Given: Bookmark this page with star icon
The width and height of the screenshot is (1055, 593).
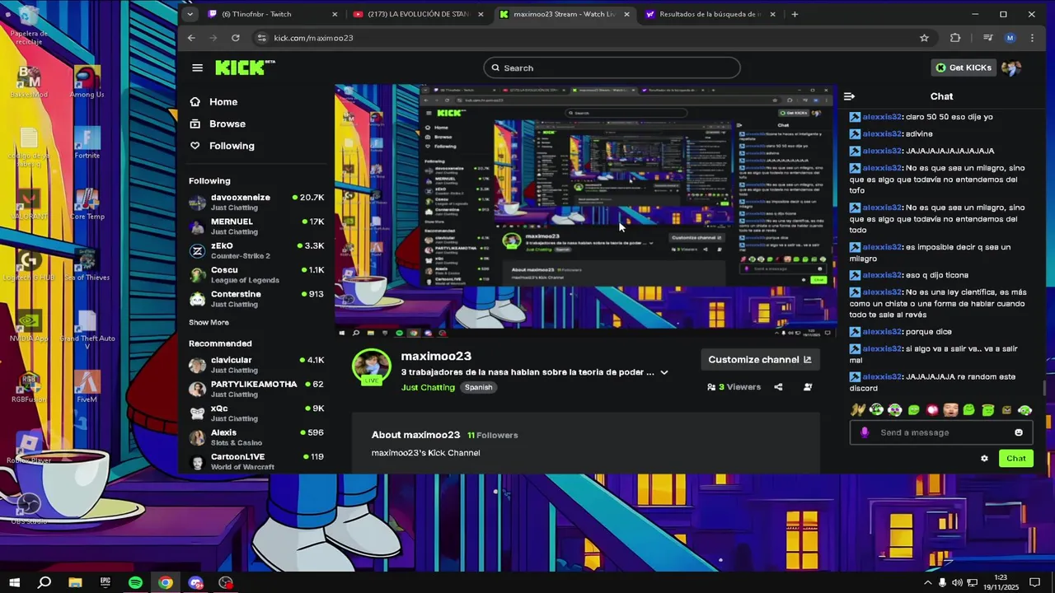Looking at the screenshot, I should [924, 38].
